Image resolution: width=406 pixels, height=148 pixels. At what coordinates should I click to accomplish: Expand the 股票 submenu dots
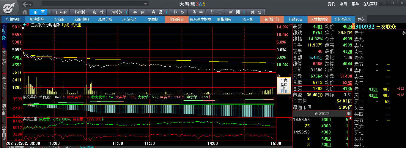coord(49,12)
